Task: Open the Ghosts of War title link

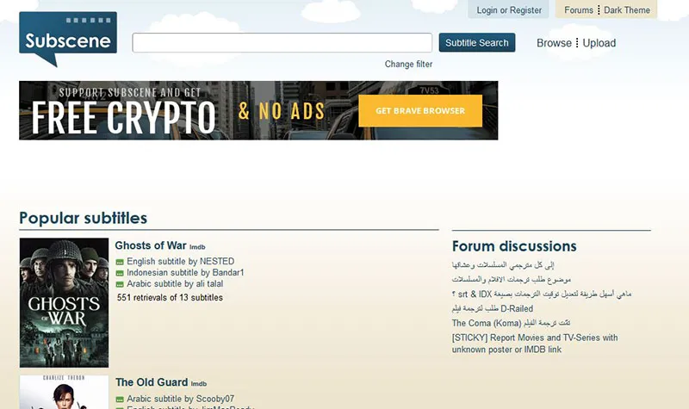Action: (x=151, y=245)
